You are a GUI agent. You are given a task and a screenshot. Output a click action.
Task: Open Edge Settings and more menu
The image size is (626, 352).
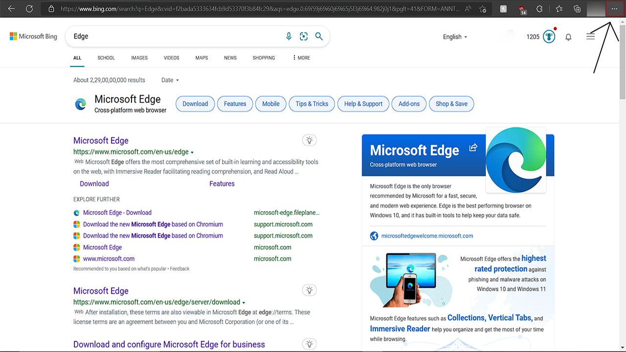coord(614,9)
